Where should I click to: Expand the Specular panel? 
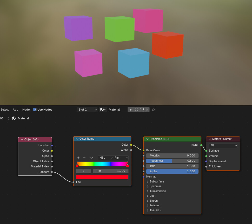pos(148,186)
